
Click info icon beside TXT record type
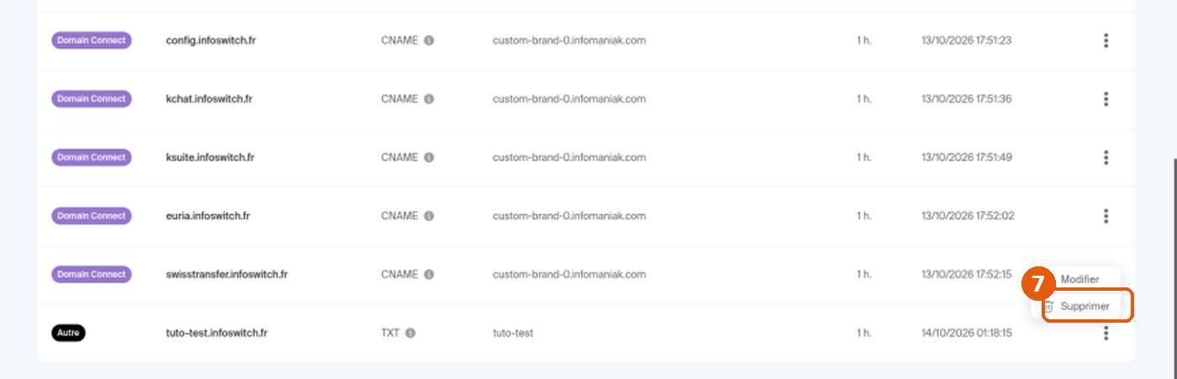[x=410, y=333]
